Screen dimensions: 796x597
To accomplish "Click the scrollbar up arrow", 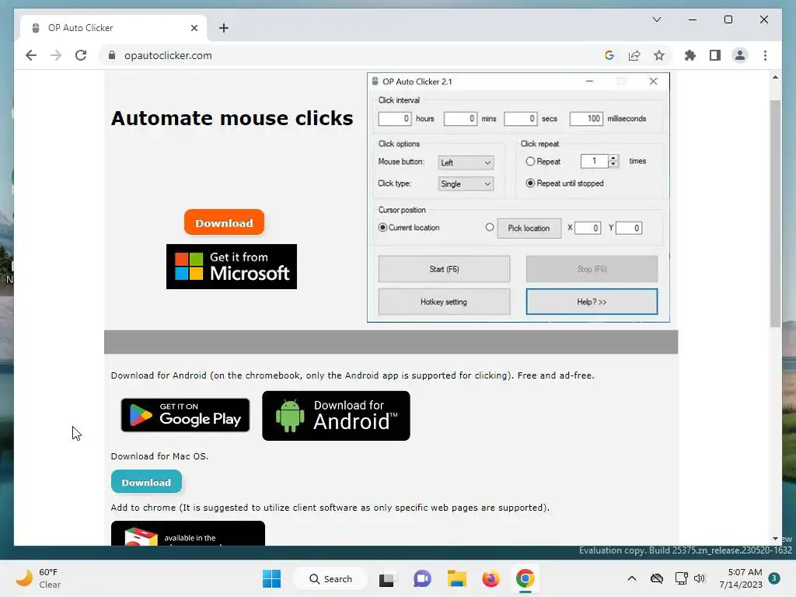I will [x=775, y=77].
